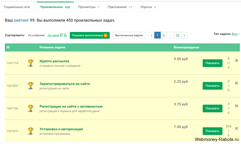The image size is (241, 144).
Task: Open the Опросы tab
Action: pyautogui.click(x=148, y=7)
